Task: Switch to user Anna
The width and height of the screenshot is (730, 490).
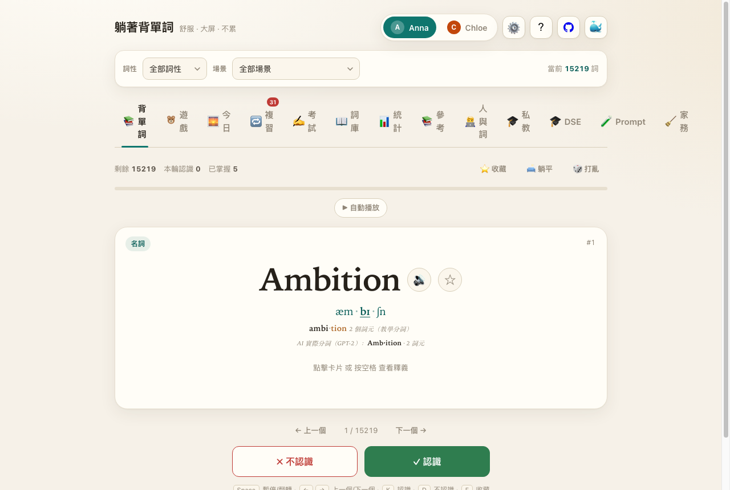Action: (x=409, y=27)
